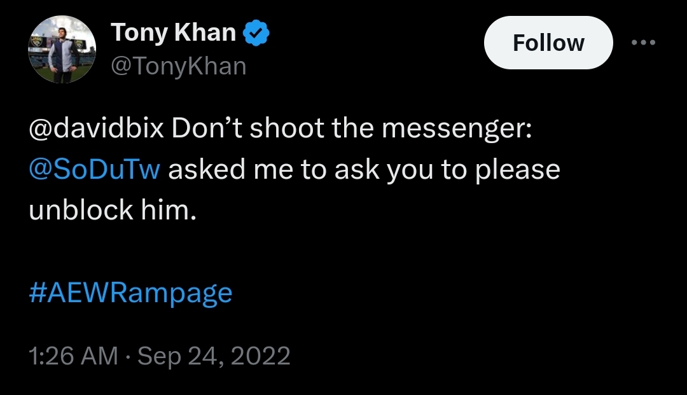Click the @davidbix mention
Screen dimensions: 687x395
[96, 130]
